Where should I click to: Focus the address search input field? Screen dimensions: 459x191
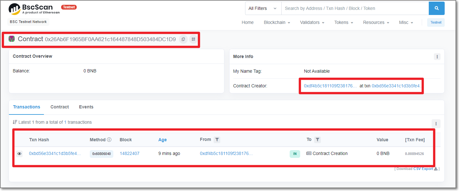tap(355, 8)
